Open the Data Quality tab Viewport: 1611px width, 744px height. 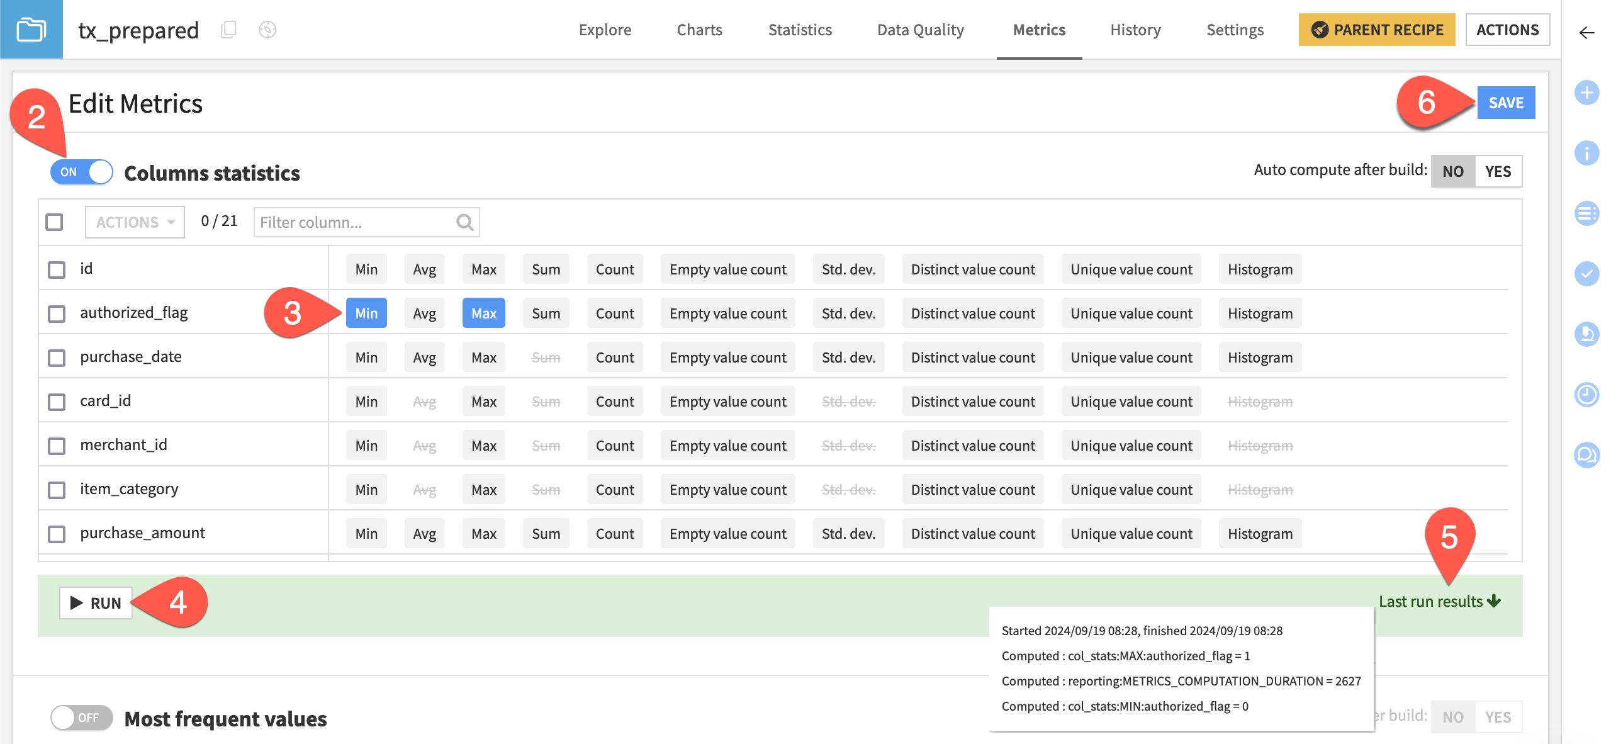(920, 30)
